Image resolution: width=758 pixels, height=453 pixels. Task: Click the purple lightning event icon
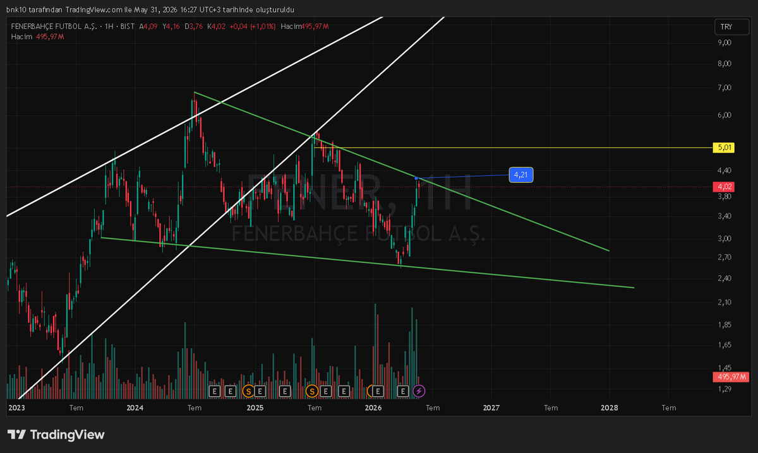click(419, 391)
